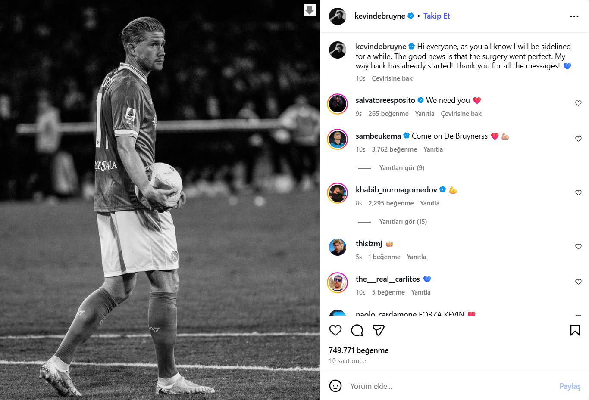Expand the 9 replies under sambeukema's comment
589x400 pixels.
[401, 168]
